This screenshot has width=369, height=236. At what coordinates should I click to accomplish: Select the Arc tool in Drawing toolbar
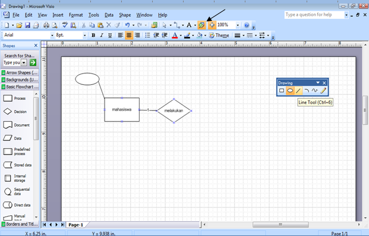click(307, 90)
